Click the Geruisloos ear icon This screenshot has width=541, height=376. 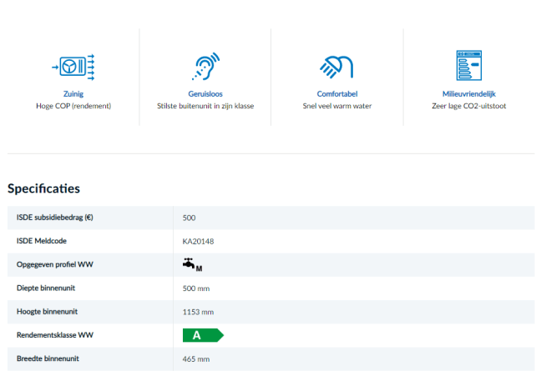205,66
